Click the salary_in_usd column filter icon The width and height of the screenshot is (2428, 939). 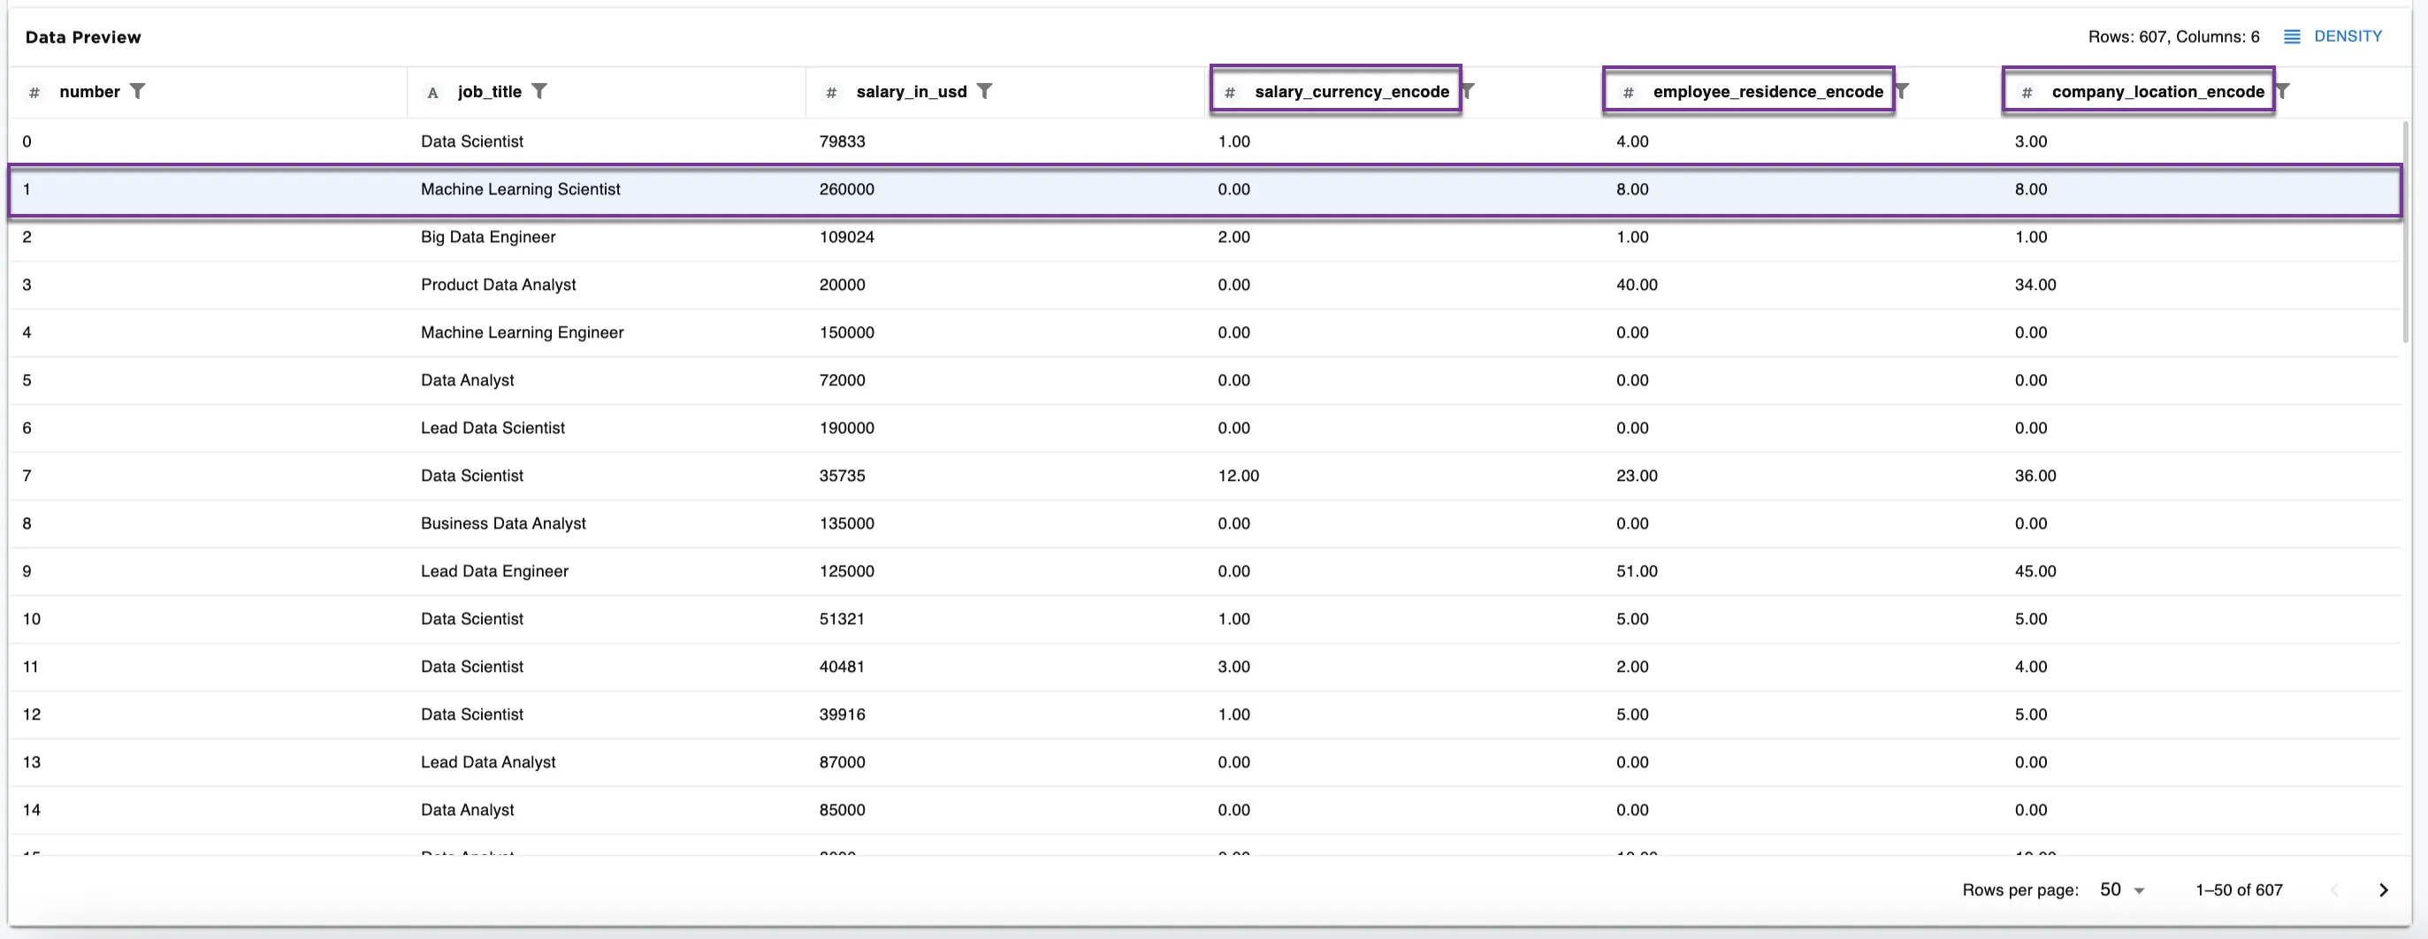[984, 91]
